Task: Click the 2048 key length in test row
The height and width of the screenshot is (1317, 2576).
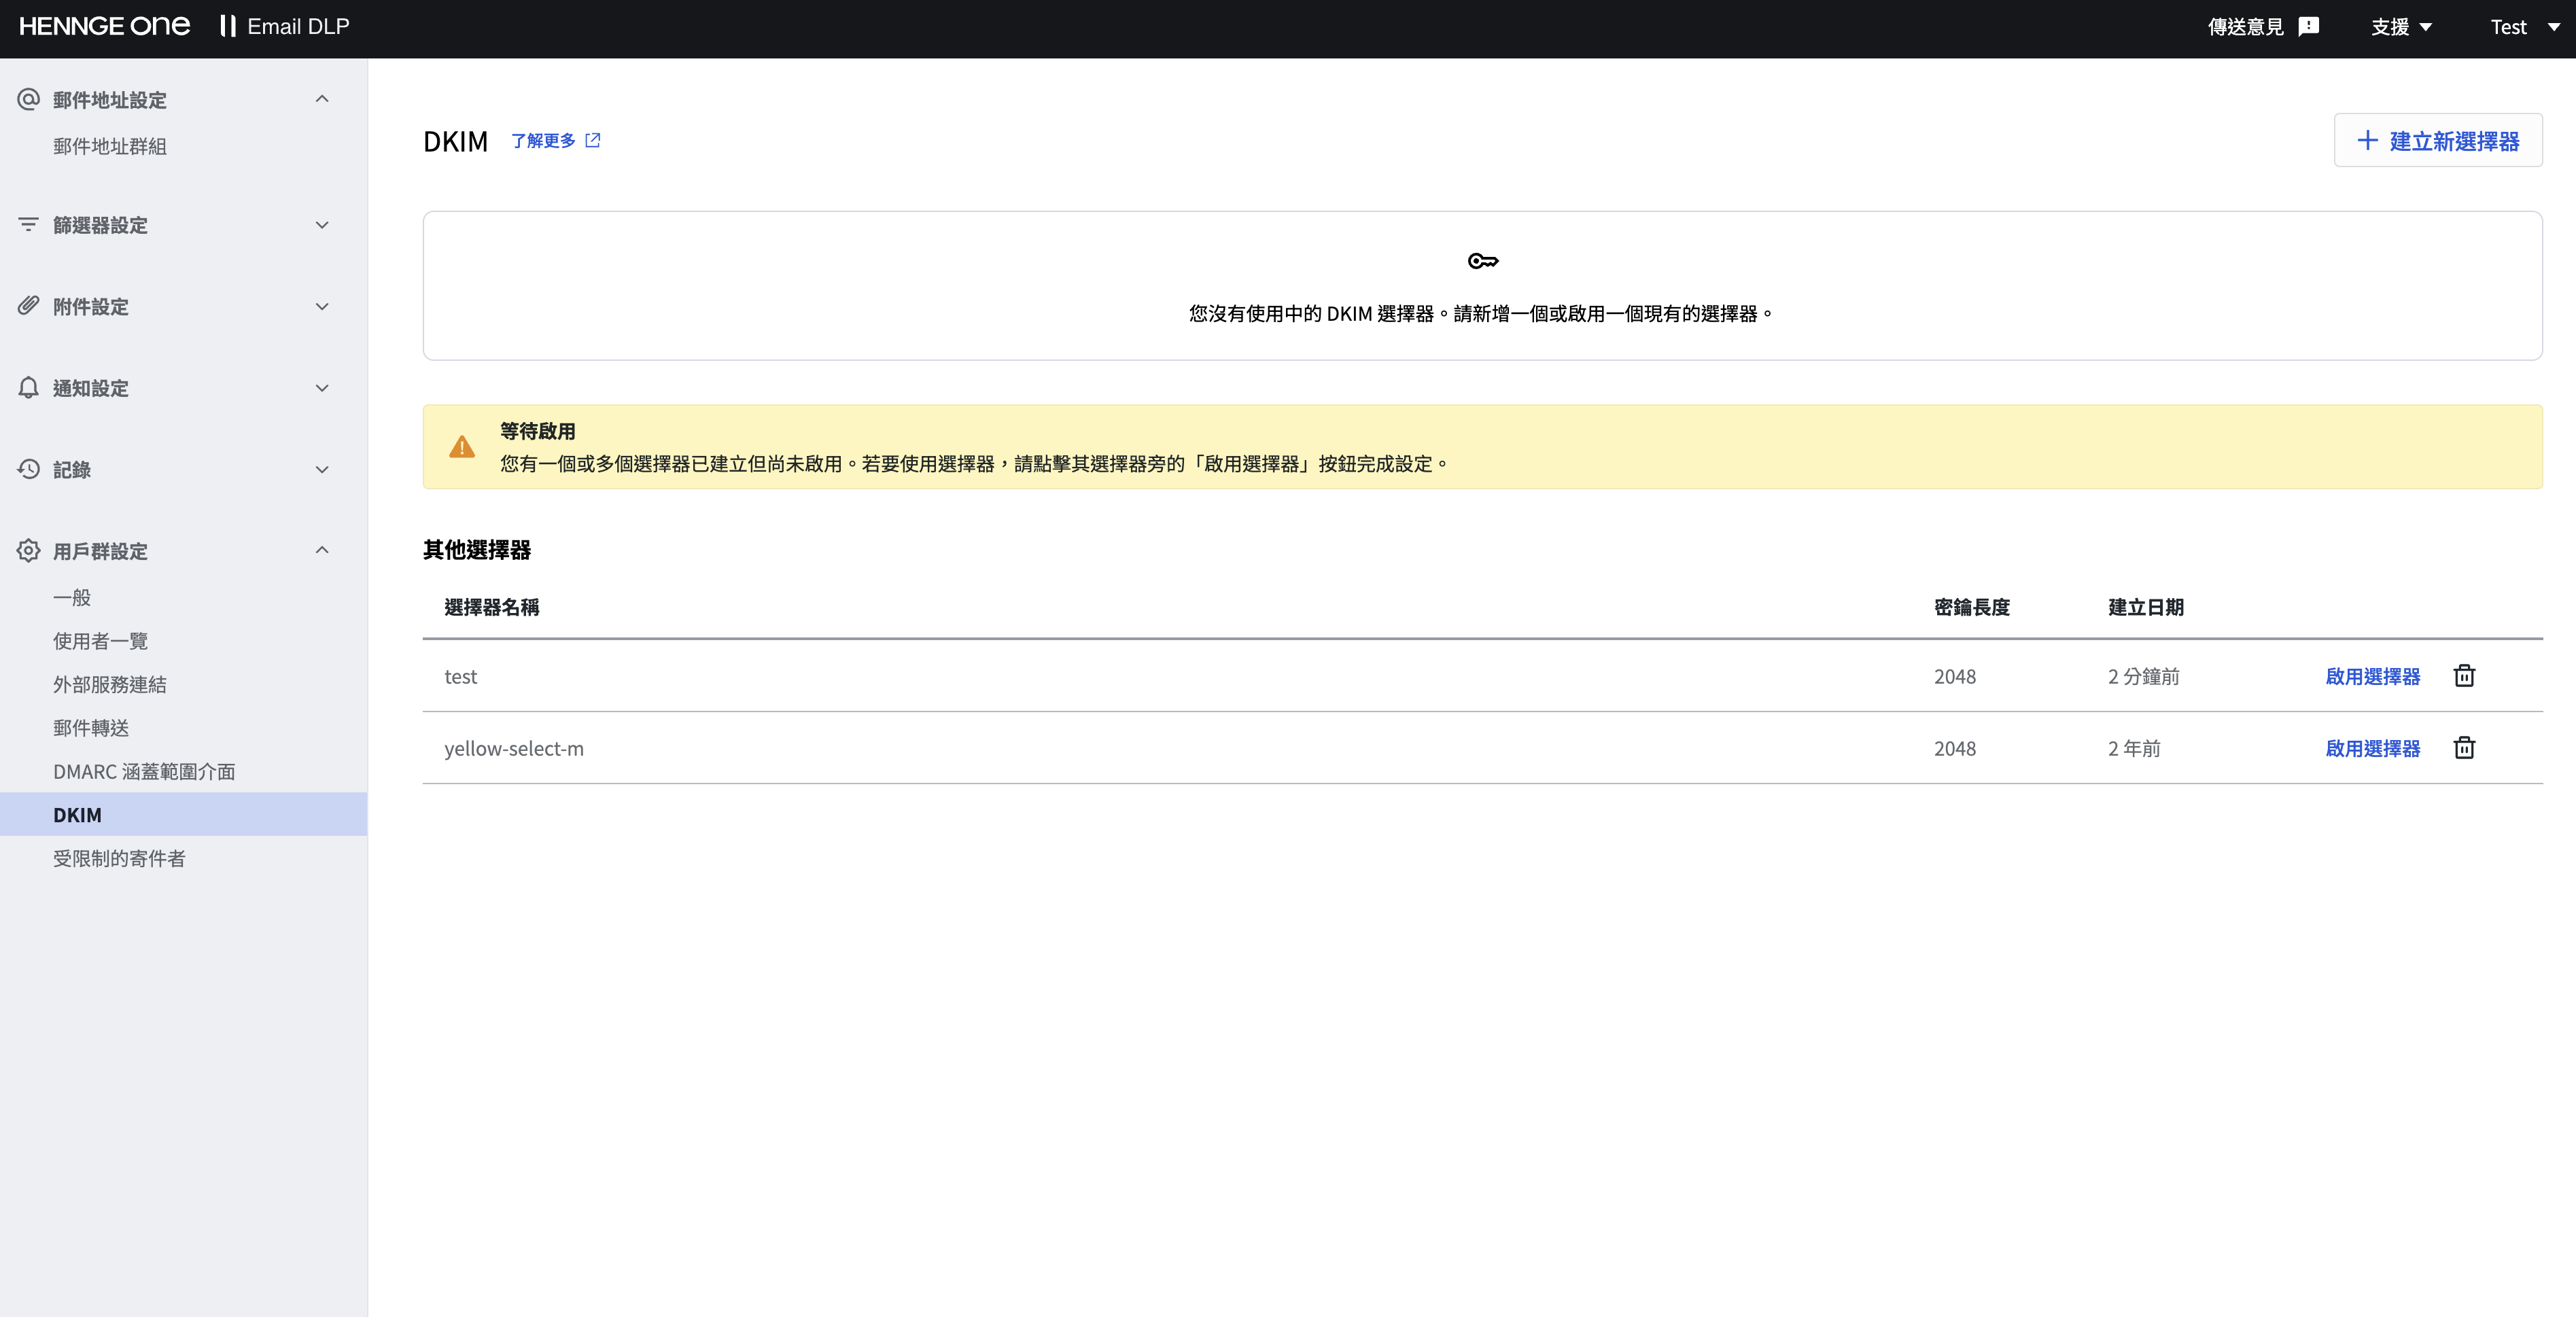Action: tap(1955, 676)
